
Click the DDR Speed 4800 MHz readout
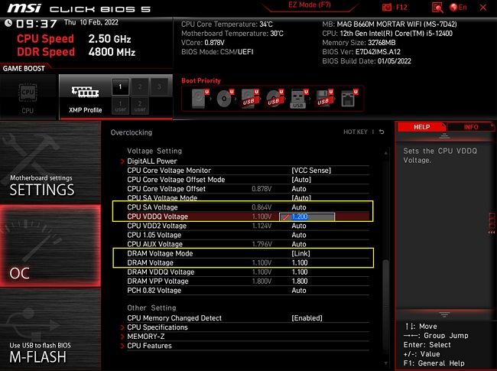(x=76, y=52)
